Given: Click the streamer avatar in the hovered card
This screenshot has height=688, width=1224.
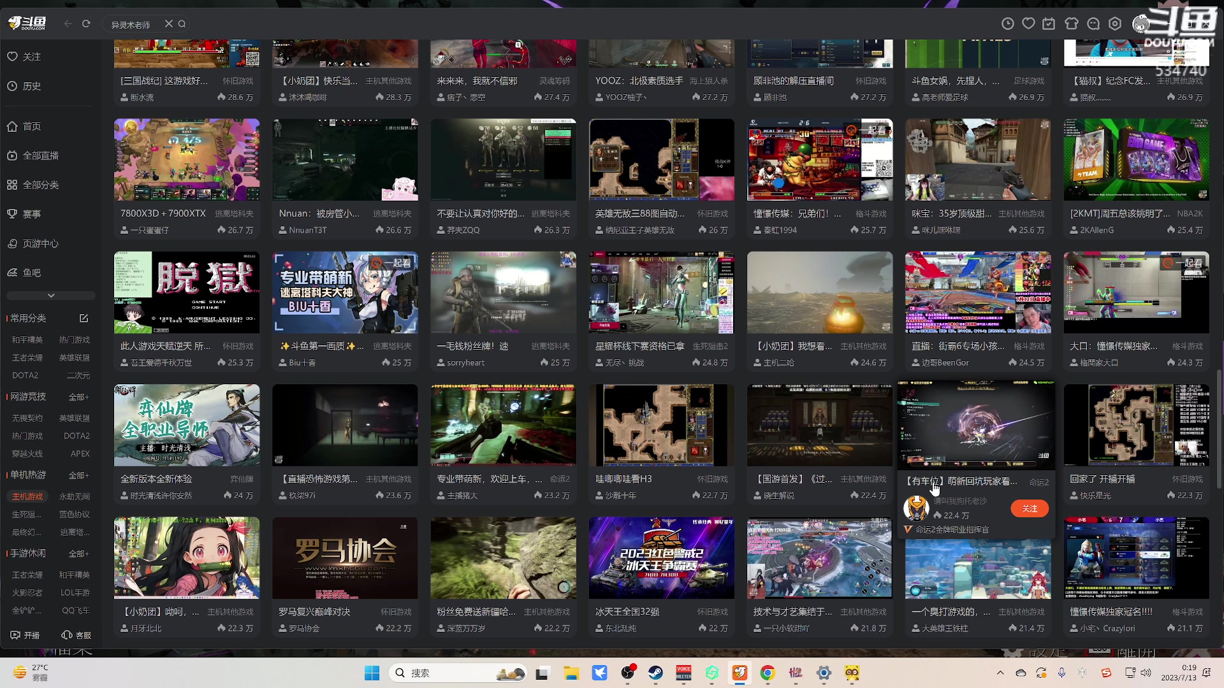Looking at the screenshot, I should [916, 508].
